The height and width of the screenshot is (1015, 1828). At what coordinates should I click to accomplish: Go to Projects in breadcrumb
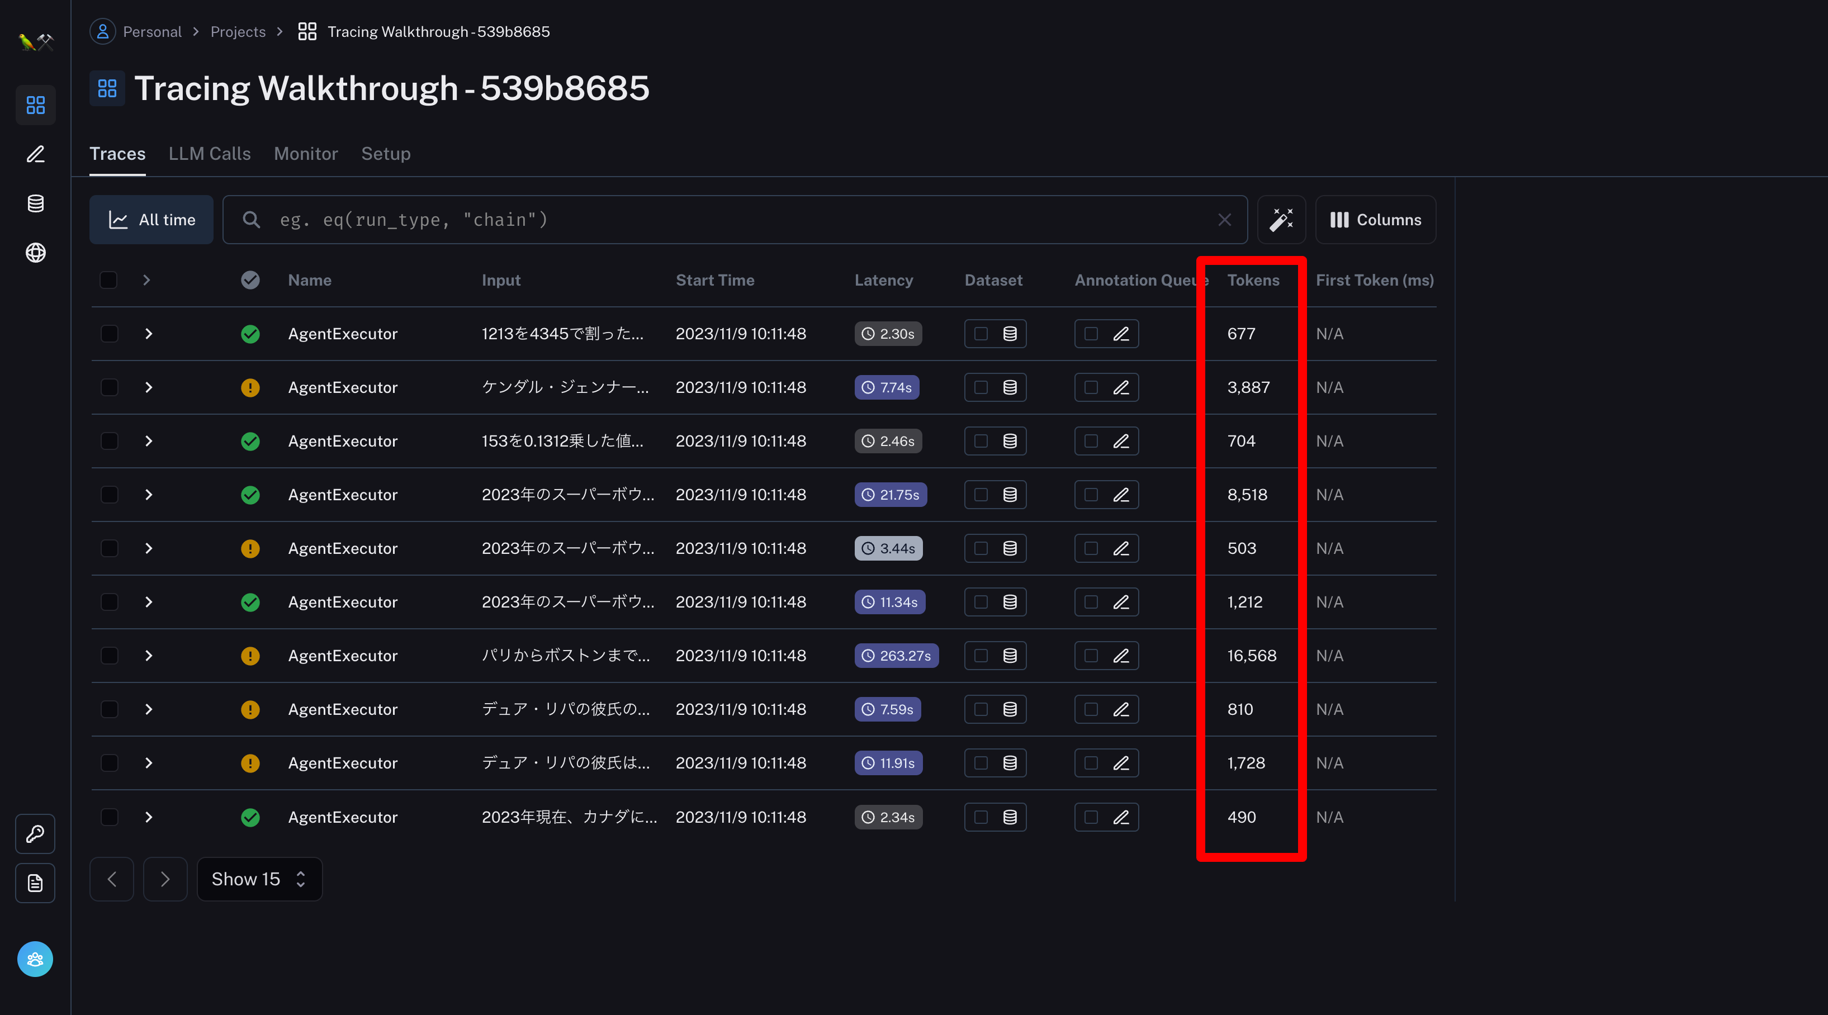[238, 31]
